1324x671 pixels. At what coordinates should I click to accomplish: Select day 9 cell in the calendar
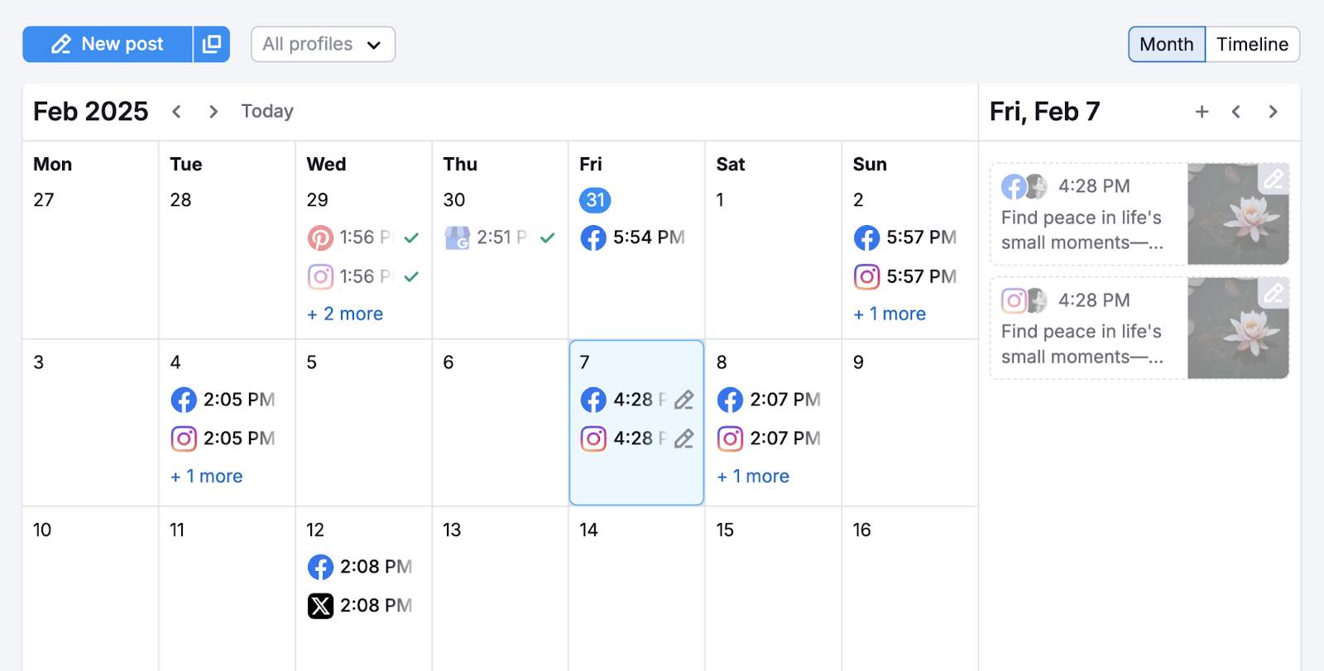[909, 423]
